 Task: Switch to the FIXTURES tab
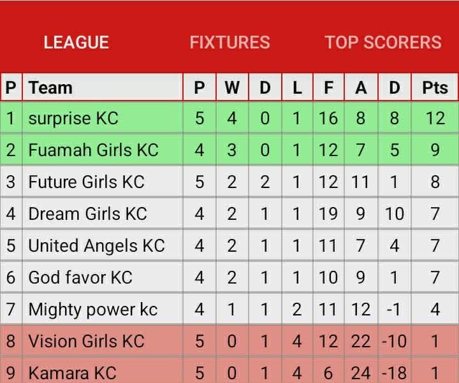[229, 43]
